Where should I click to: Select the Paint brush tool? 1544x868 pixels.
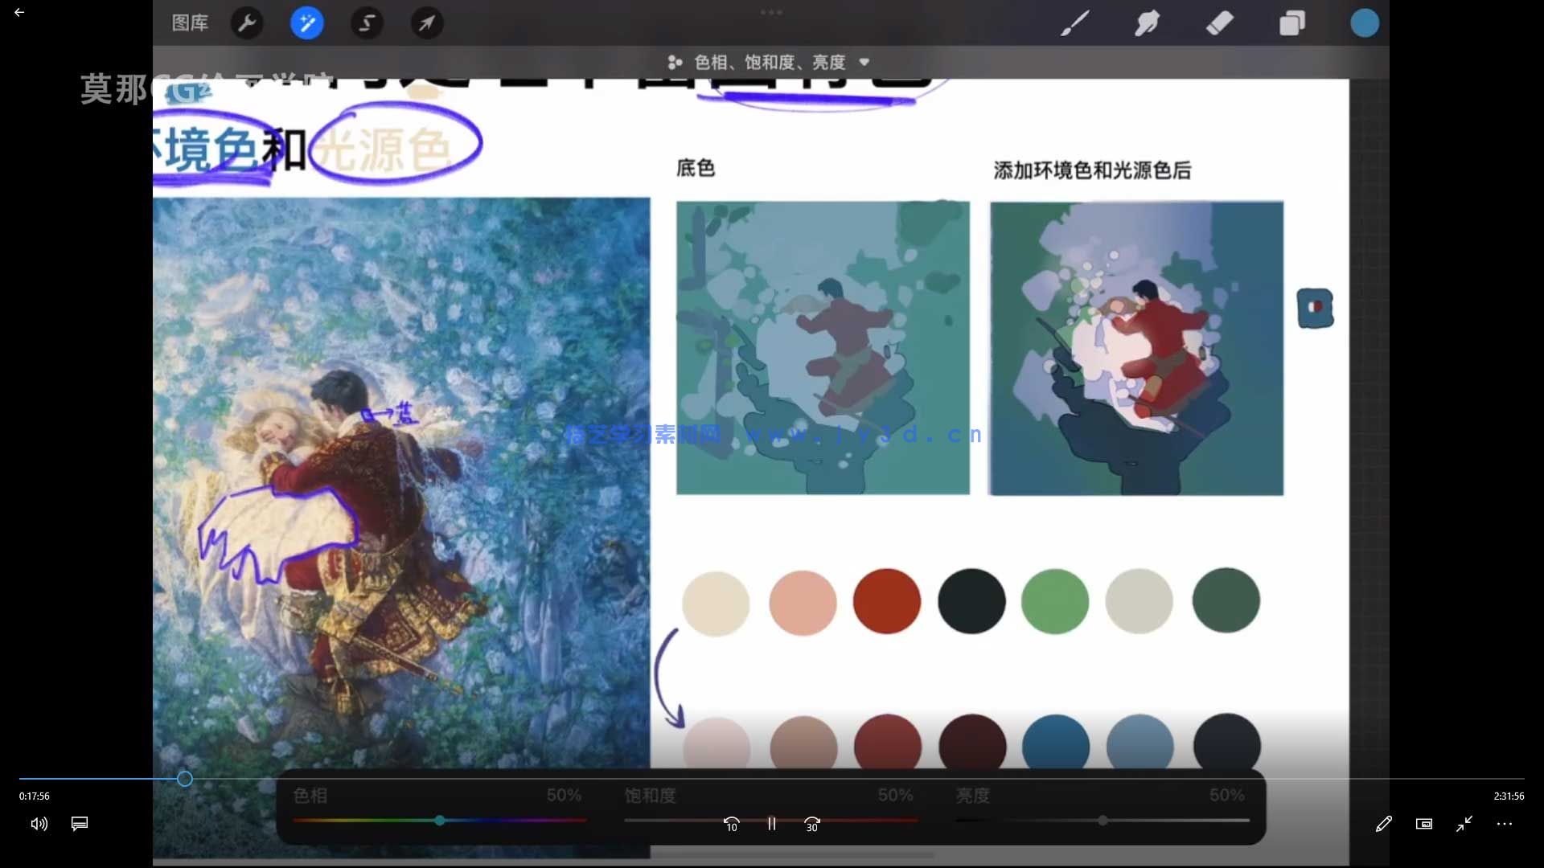1074,23
